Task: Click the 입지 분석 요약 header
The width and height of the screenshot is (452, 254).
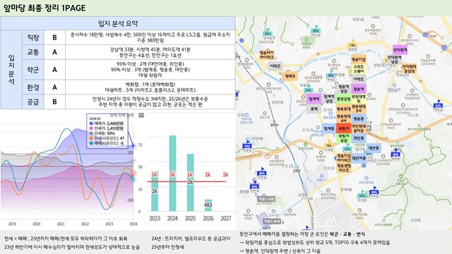Action: pos(118,23)
